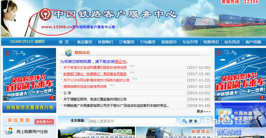Screen dimensions: 266x138
Task: Click the date text 2018年1月11日 星期四
Action: point(27,42)
